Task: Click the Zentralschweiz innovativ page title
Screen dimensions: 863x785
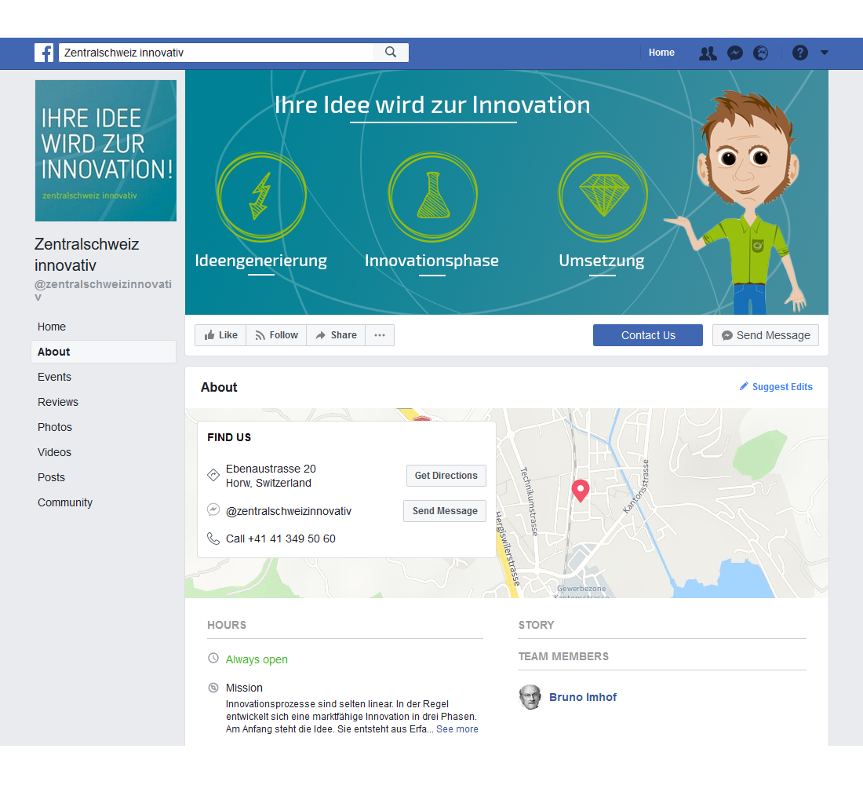Action: coord(87,254)
